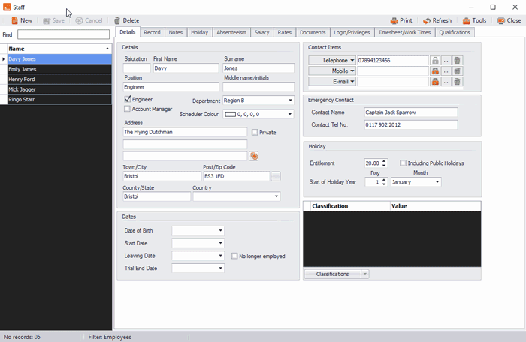Click the trash icon on E-mail row
526x342 pixels.
click(x=457, y=82)
